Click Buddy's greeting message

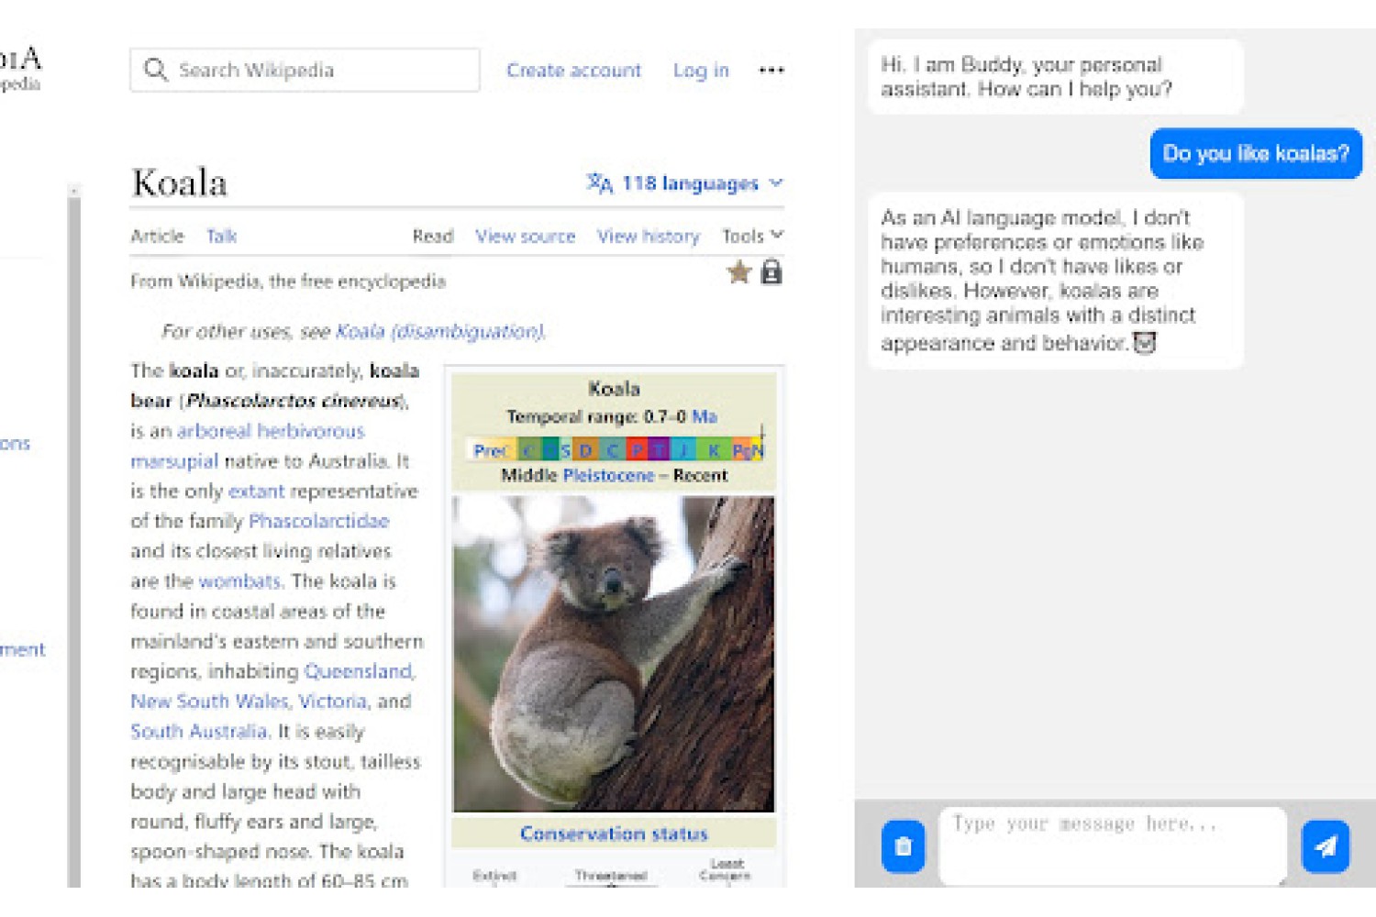click(x=1055, y=77)
